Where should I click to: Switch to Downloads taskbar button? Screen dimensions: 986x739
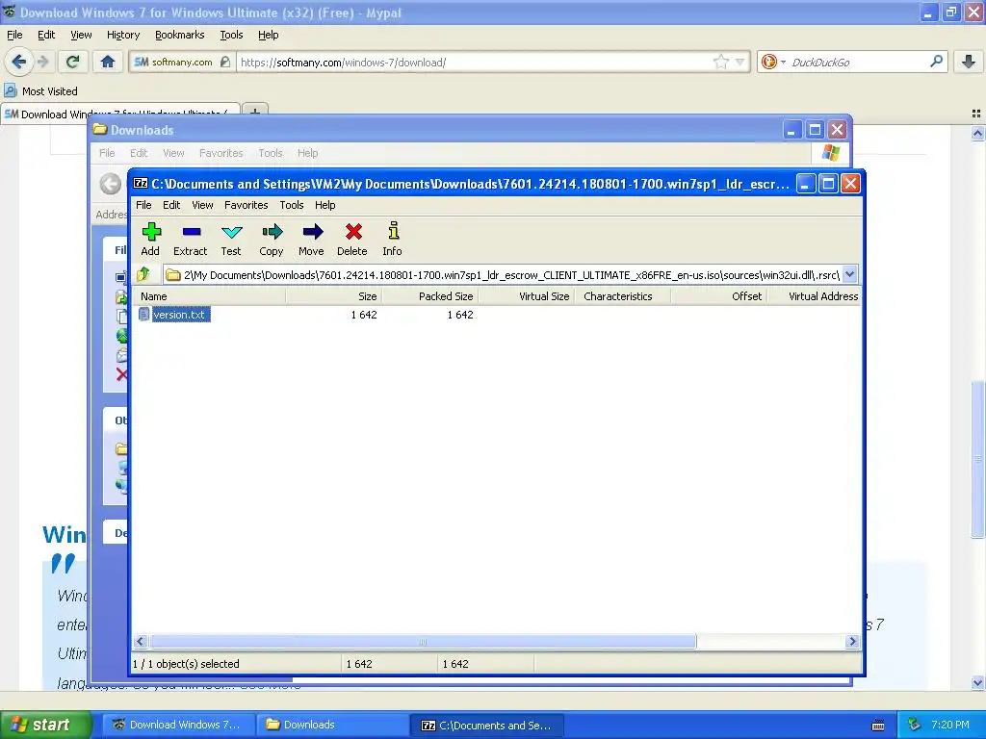pos(331,725)
